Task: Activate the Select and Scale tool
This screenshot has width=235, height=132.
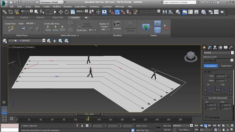Action: 73,12
